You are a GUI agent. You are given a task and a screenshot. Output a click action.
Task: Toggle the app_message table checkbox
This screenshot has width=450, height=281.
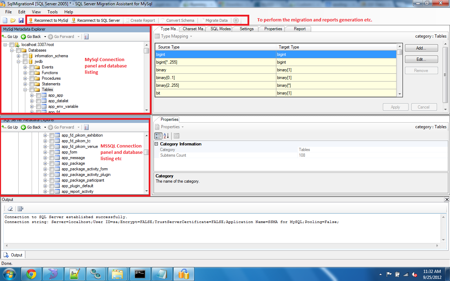tap(52, 158)
